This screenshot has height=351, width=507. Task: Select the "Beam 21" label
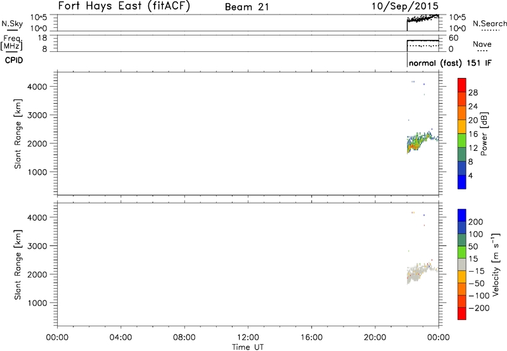coord(247,7)
